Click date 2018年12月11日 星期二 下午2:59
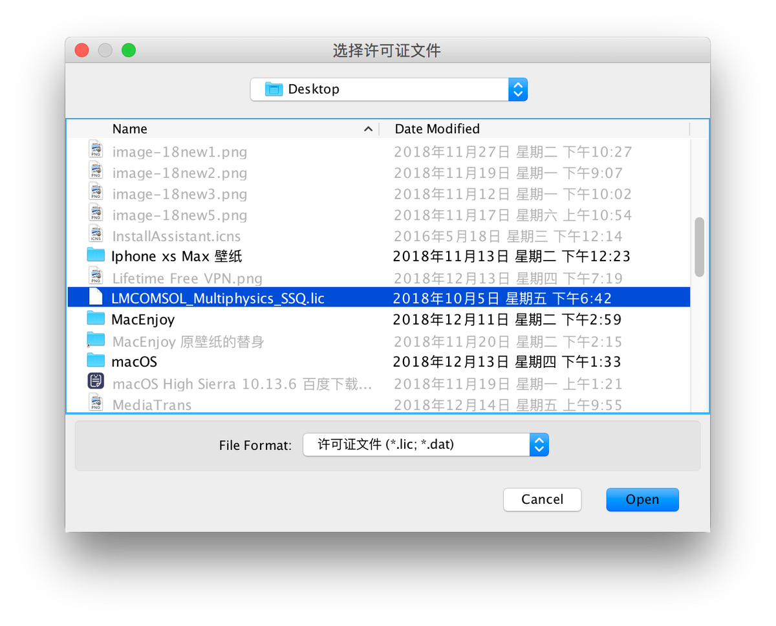The height and width of the screenshot is (626, 776). 507,319
